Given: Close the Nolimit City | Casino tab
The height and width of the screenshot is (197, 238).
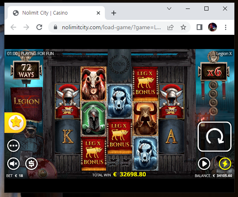Looking at the screenshot, I should (x=98, y=13).
